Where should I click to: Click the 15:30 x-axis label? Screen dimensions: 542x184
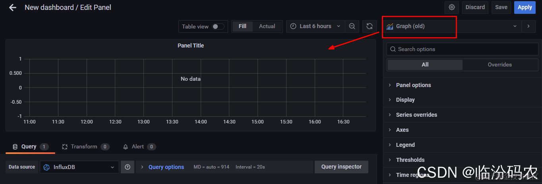[286, 122]
